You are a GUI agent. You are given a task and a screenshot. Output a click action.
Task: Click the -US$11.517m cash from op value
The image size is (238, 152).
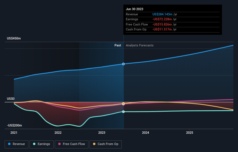point(162,30)
